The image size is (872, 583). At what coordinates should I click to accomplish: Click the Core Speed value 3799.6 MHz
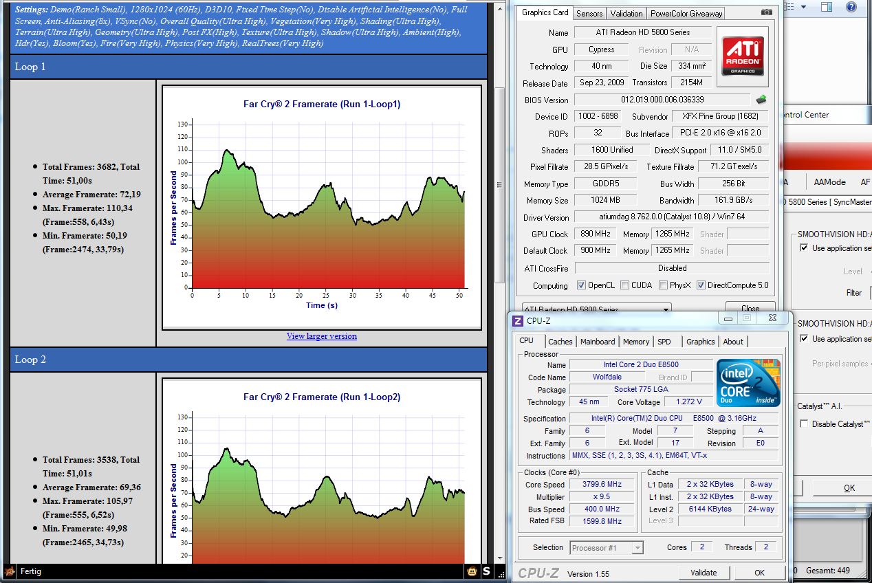[602, 485]
